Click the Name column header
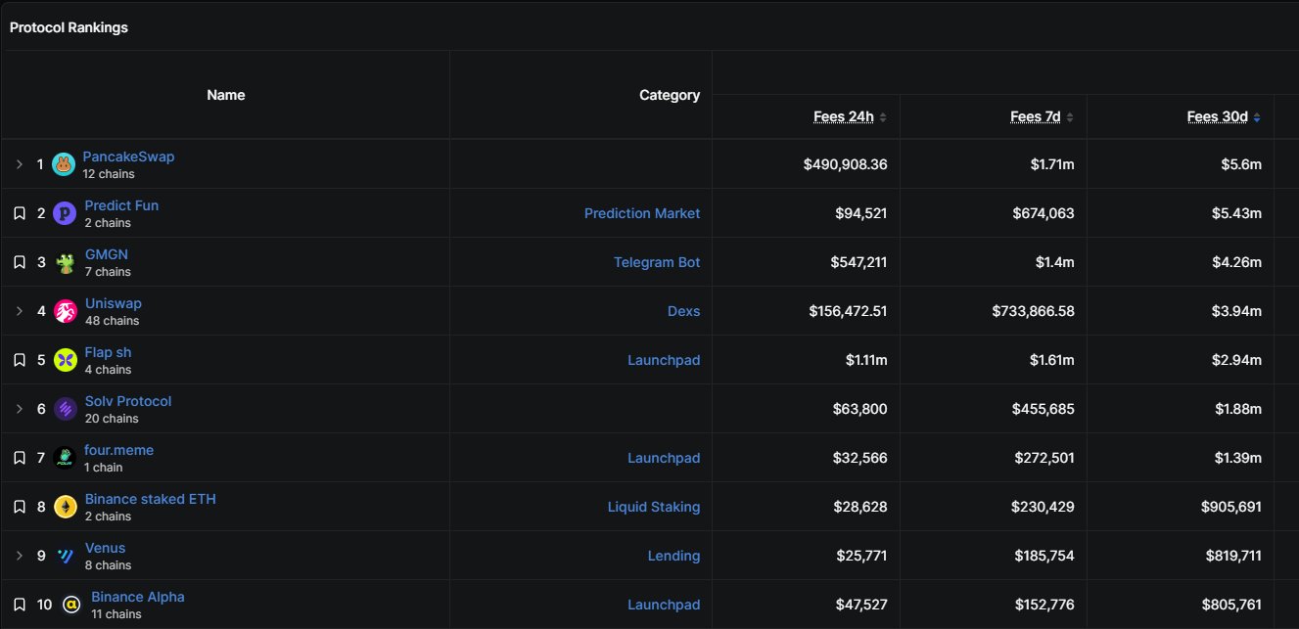Screen dimensions: 1299x629 click(x=226, y=95)
